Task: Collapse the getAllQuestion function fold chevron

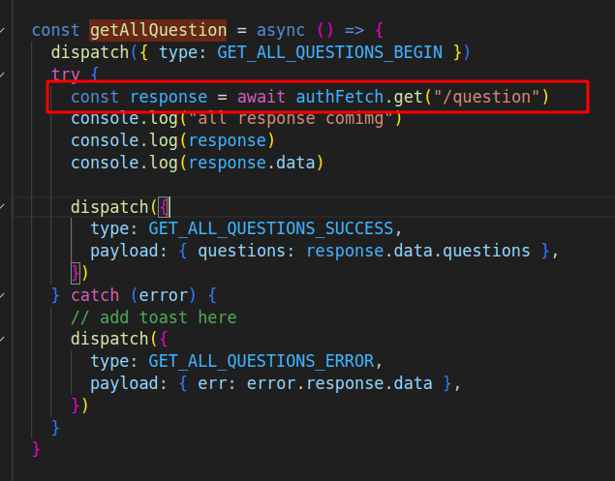Action: tap(4, 30)
